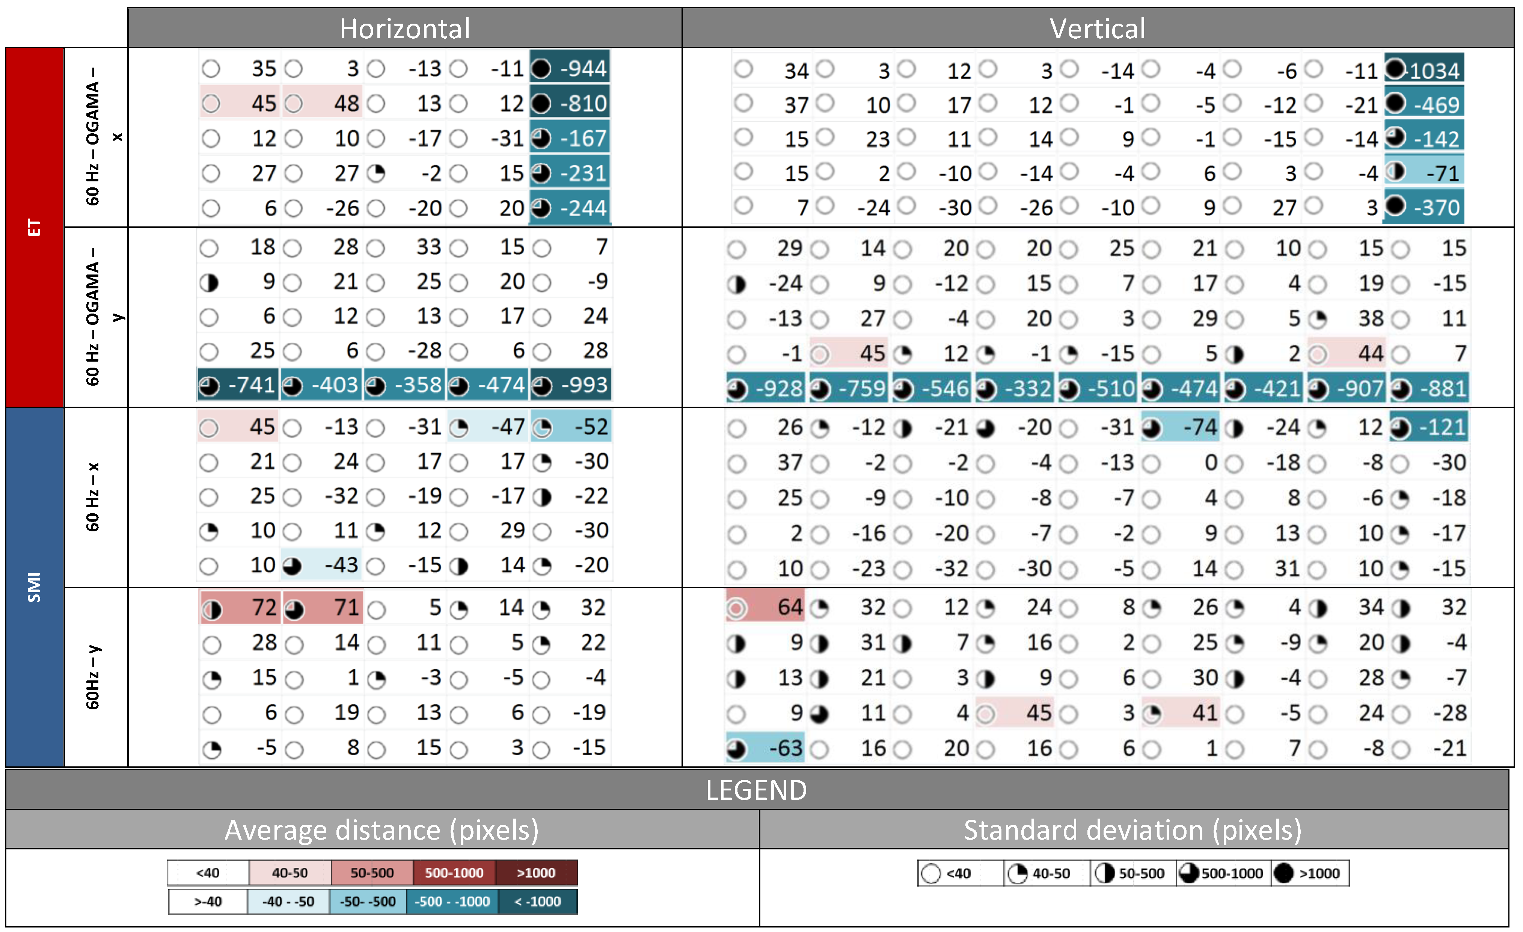
Task: Click the legend's 50-500 half circle icon
Action: click(x=1105, y=873)
